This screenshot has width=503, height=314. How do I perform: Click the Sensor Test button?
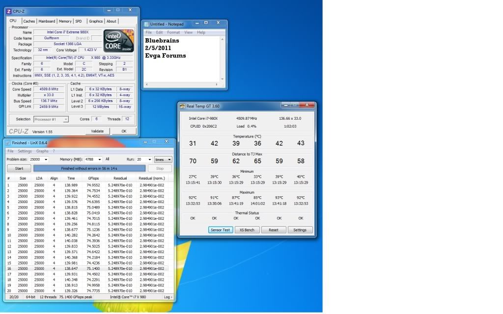click(221, 230)
